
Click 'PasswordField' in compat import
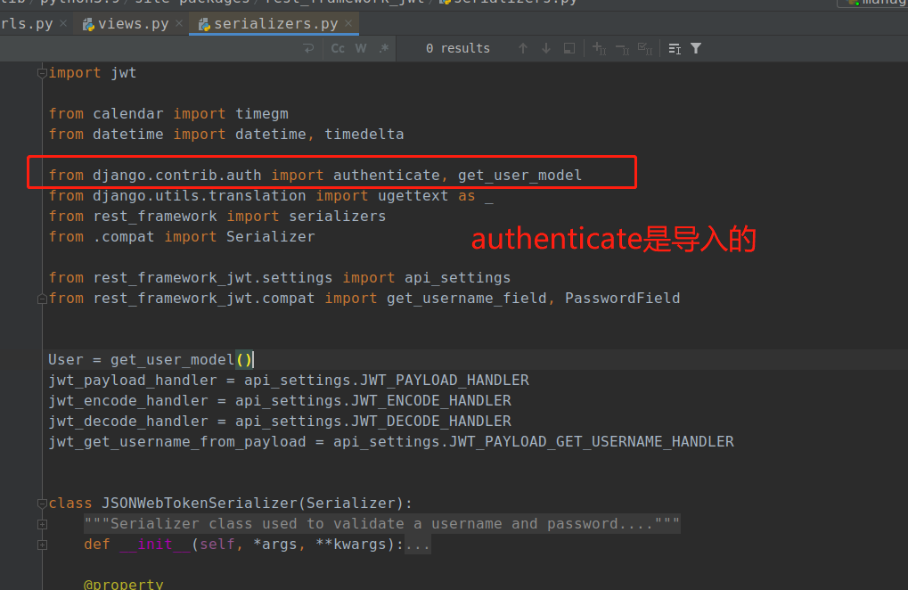(x=623, y=299)
